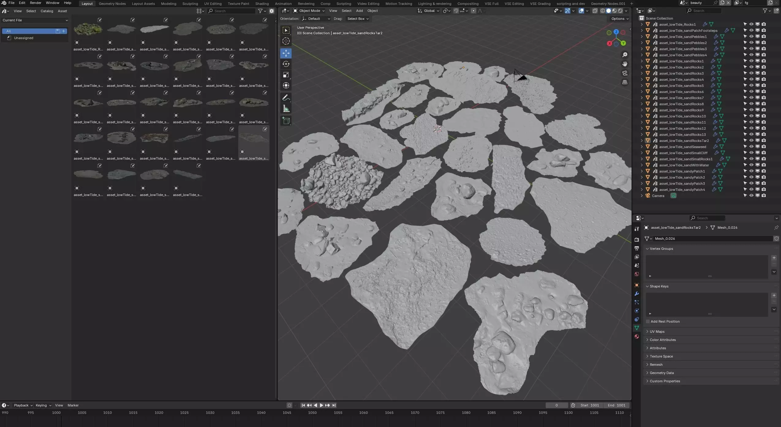The width and height of the screenshot is (781, 427).
Task: Select the Scale tool in the viewport toolbar
Action: click(286, 75)
